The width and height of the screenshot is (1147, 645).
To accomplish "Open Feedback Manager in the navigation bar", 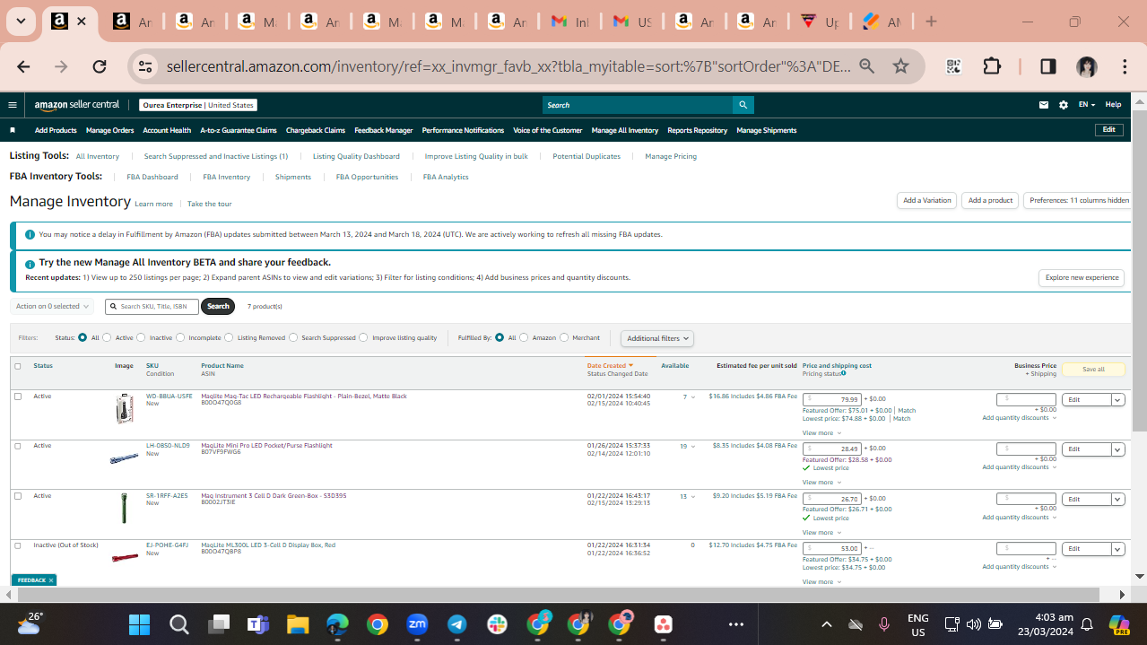I will point(384,130).
